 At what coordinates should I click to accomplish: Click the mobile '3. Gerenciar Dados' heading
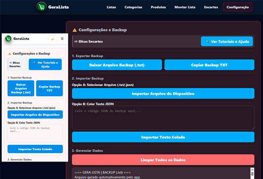click(19, 160)
